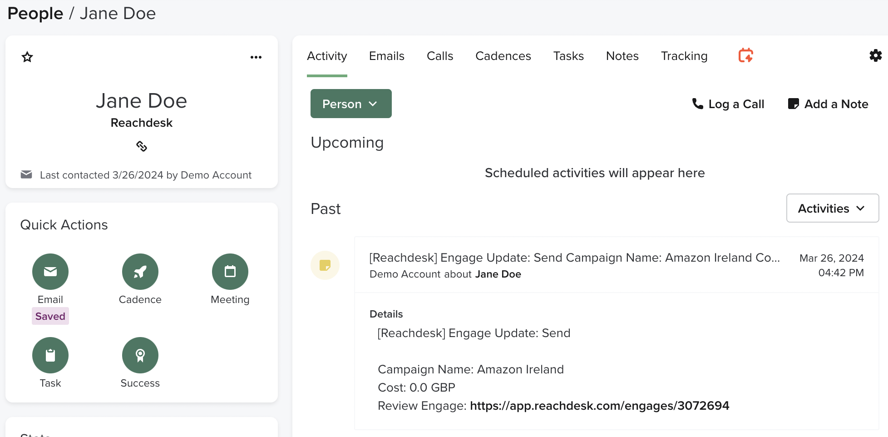Mark Success via ribbon icon

coord(140,355)
